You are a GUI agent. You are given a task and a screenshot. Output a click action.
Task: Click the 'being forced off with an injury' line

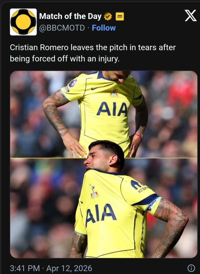65,59
